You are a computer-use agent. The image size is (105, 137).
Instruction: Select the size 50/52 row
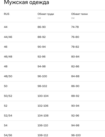[x=52, y=96]
